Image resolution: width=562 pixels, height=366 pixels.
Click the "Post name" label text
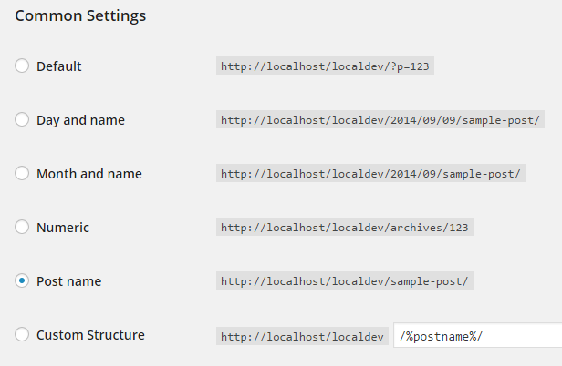[x=68, y=281]
